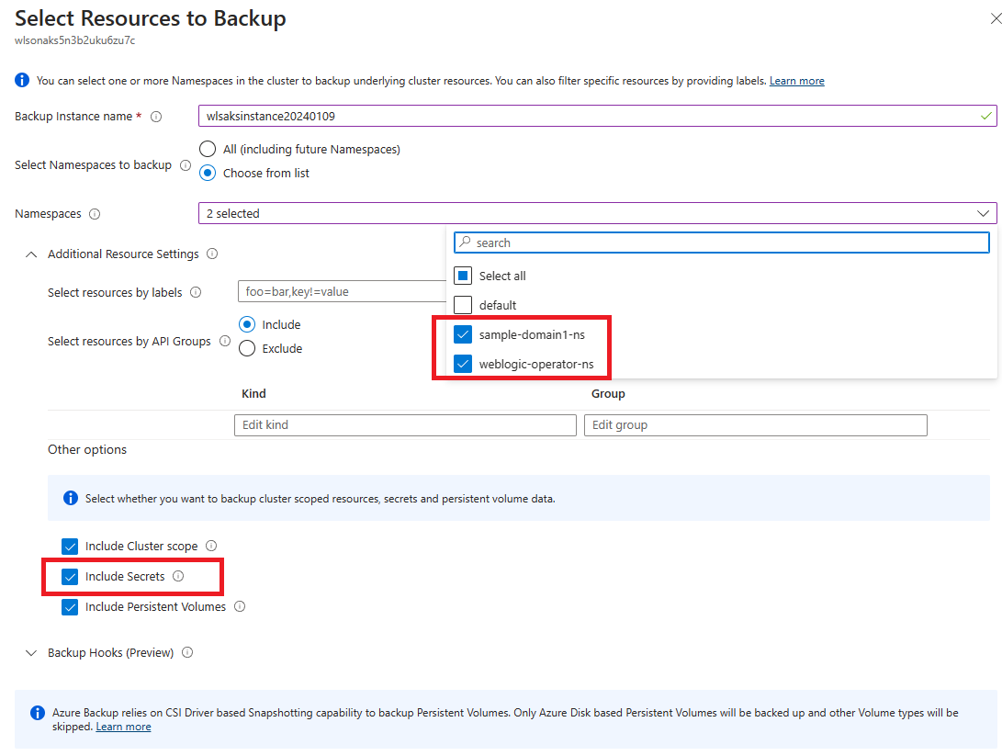1002x756 pixels.
Task: Open the Additional Resource Settings info tooltip
Action: pyautogui.click(x=211, y=254)
